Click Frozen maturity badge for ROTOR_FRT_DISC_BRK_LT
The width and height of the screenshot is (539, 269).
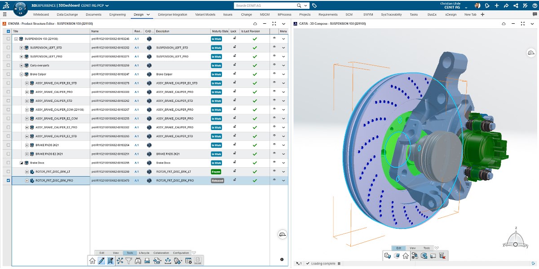(x=216, y=172)
